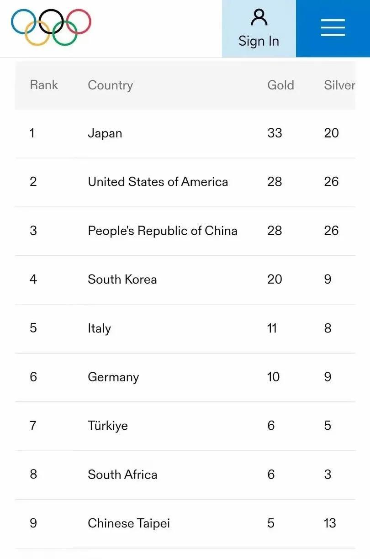Click the Gold column header
The image size is (370, 559).
coord(280,85)
